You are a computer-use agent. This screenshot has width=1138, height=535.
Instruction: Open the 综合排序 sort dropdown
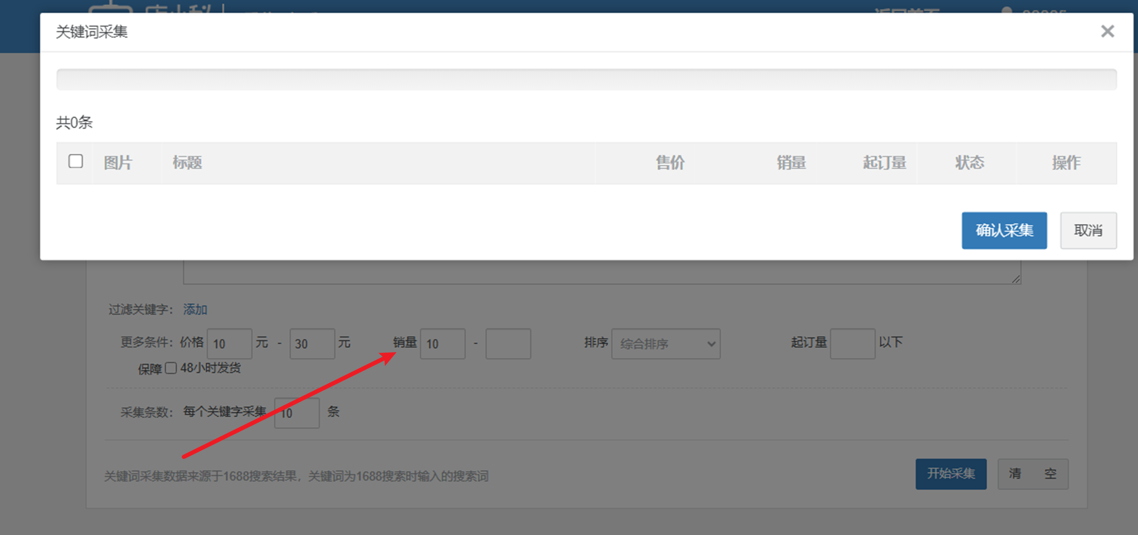666,344
